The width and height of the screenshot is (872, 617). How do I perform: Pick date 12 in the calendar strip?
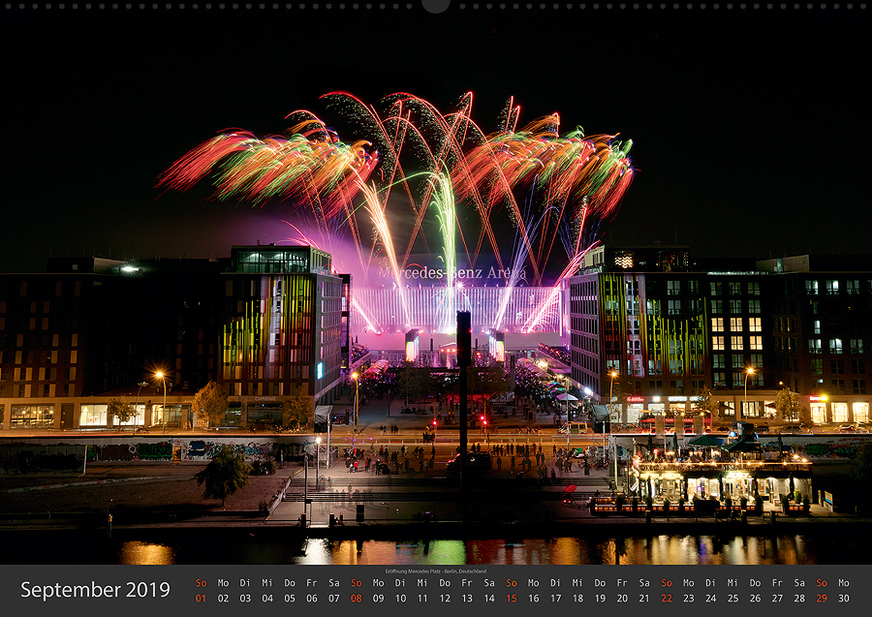[445, 599]
